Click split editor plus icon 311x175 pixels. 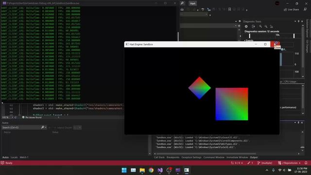click(x=239, y=26)
